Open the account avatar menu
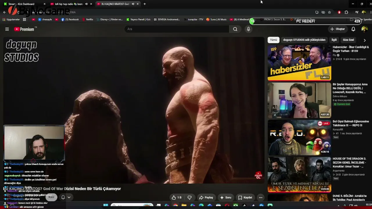This screenshot has height=209, width=372. [x=364, y=29]
